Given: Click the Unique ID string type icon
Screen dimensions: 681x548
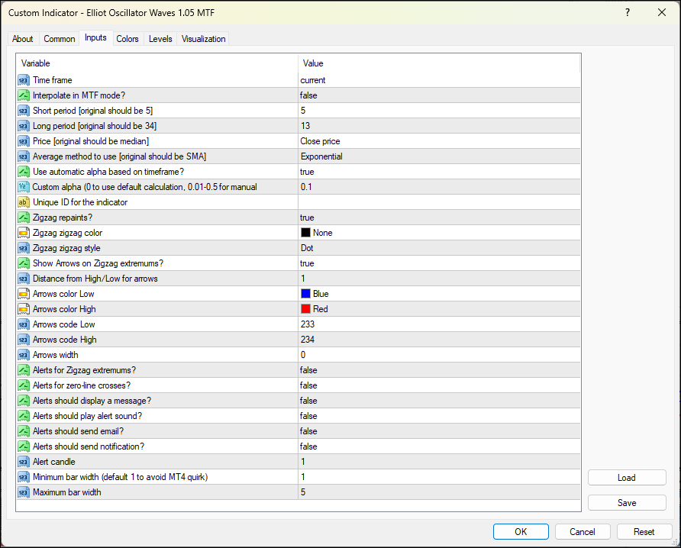Looking at the screenshot, I should [24, 202].
